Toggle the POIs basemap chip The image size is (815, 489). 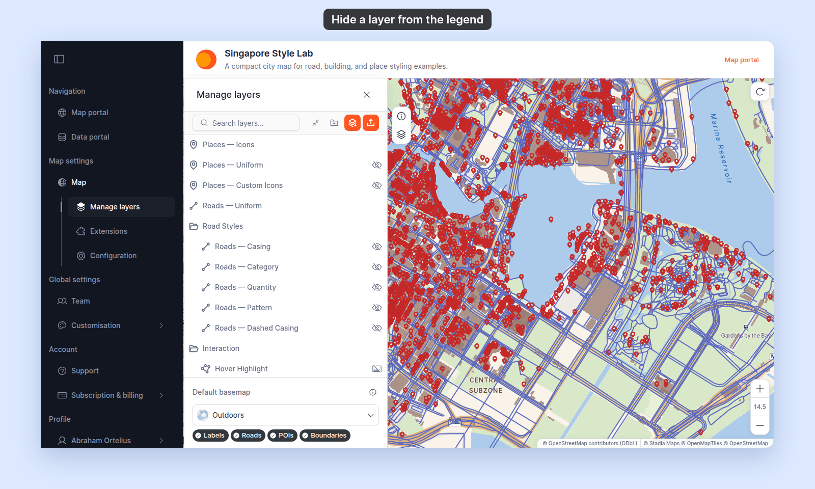point(282,436)
